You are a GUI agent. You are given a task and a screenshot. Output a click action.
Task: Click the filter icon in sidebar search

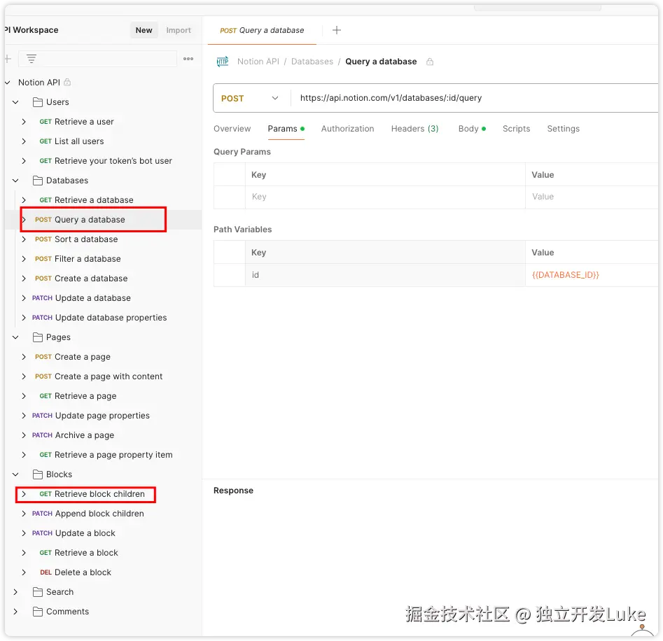point(32,59)
